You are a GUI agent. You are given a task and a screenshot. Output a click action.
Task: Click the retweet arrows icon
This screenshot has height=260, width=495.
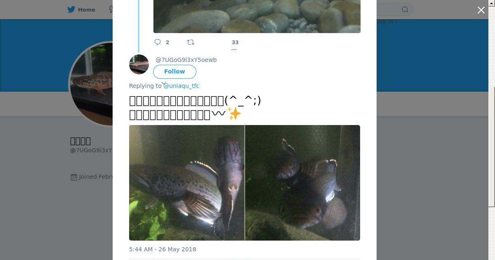[191, 42]
